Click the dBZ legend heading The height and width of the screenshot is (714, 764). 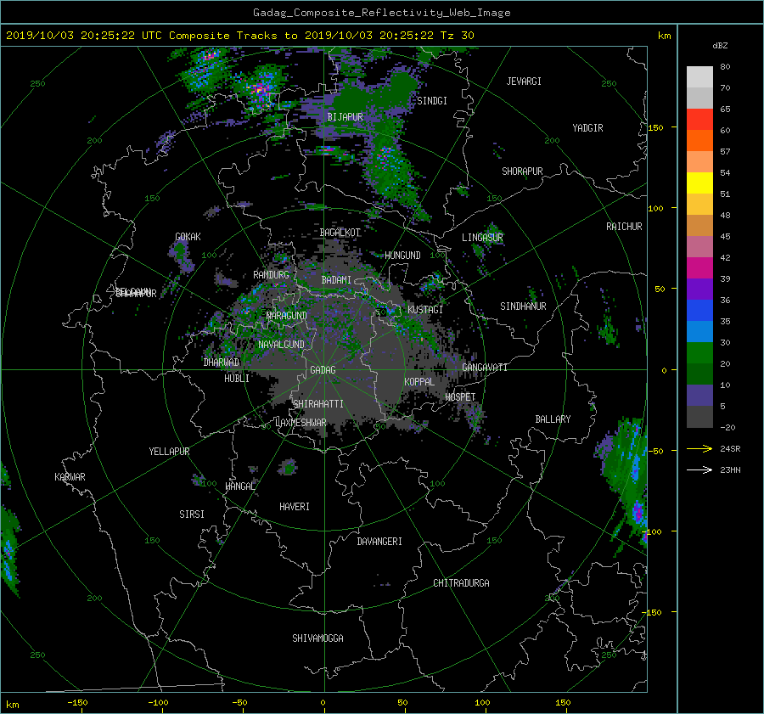(x=720, y=45)
